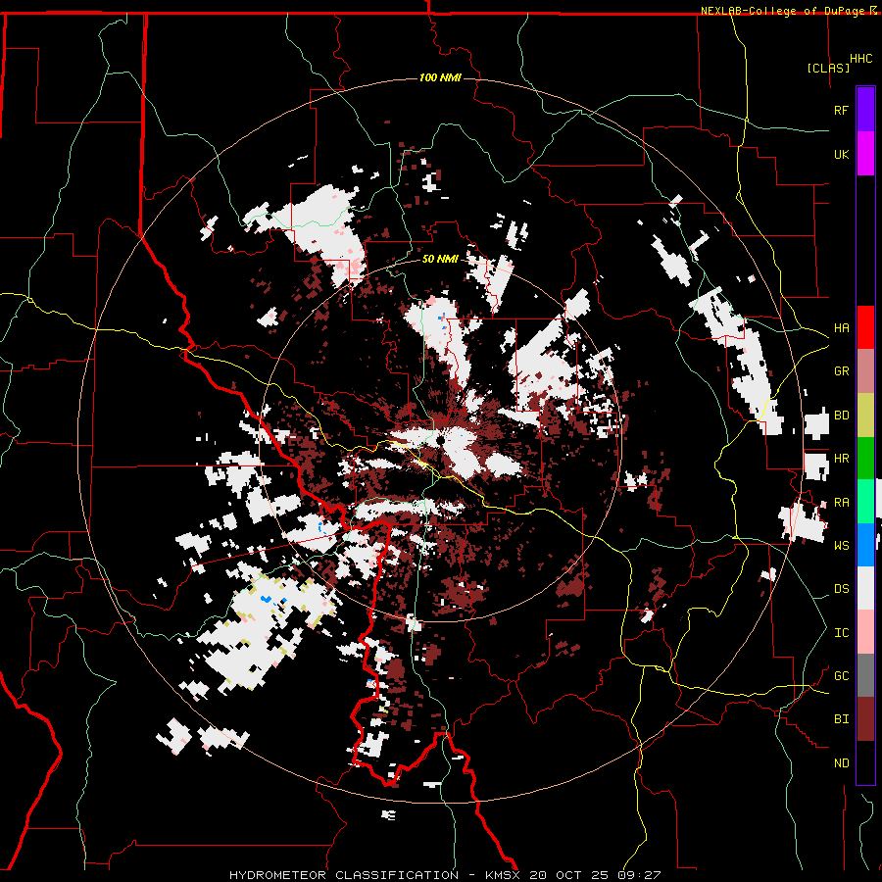
Task: Click the GC gray legend swatch
Action: 865,675
